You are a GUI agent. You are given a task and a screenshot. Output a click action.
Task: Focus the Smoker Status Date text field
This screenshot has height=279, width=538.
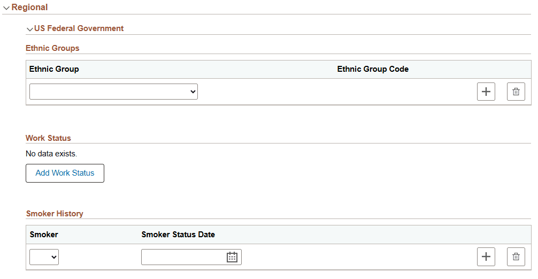[182, 257]
